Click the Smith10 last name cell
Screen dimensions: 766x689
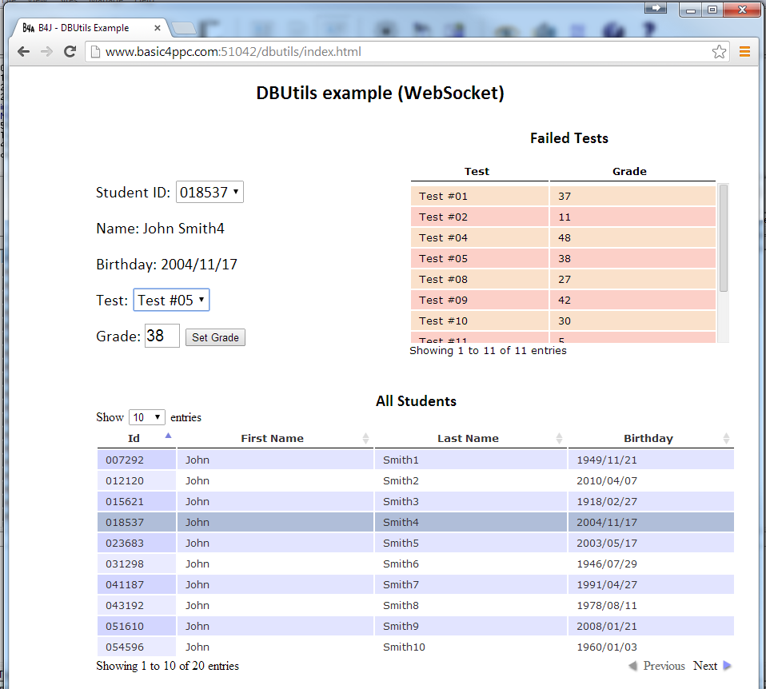(470, 647)
